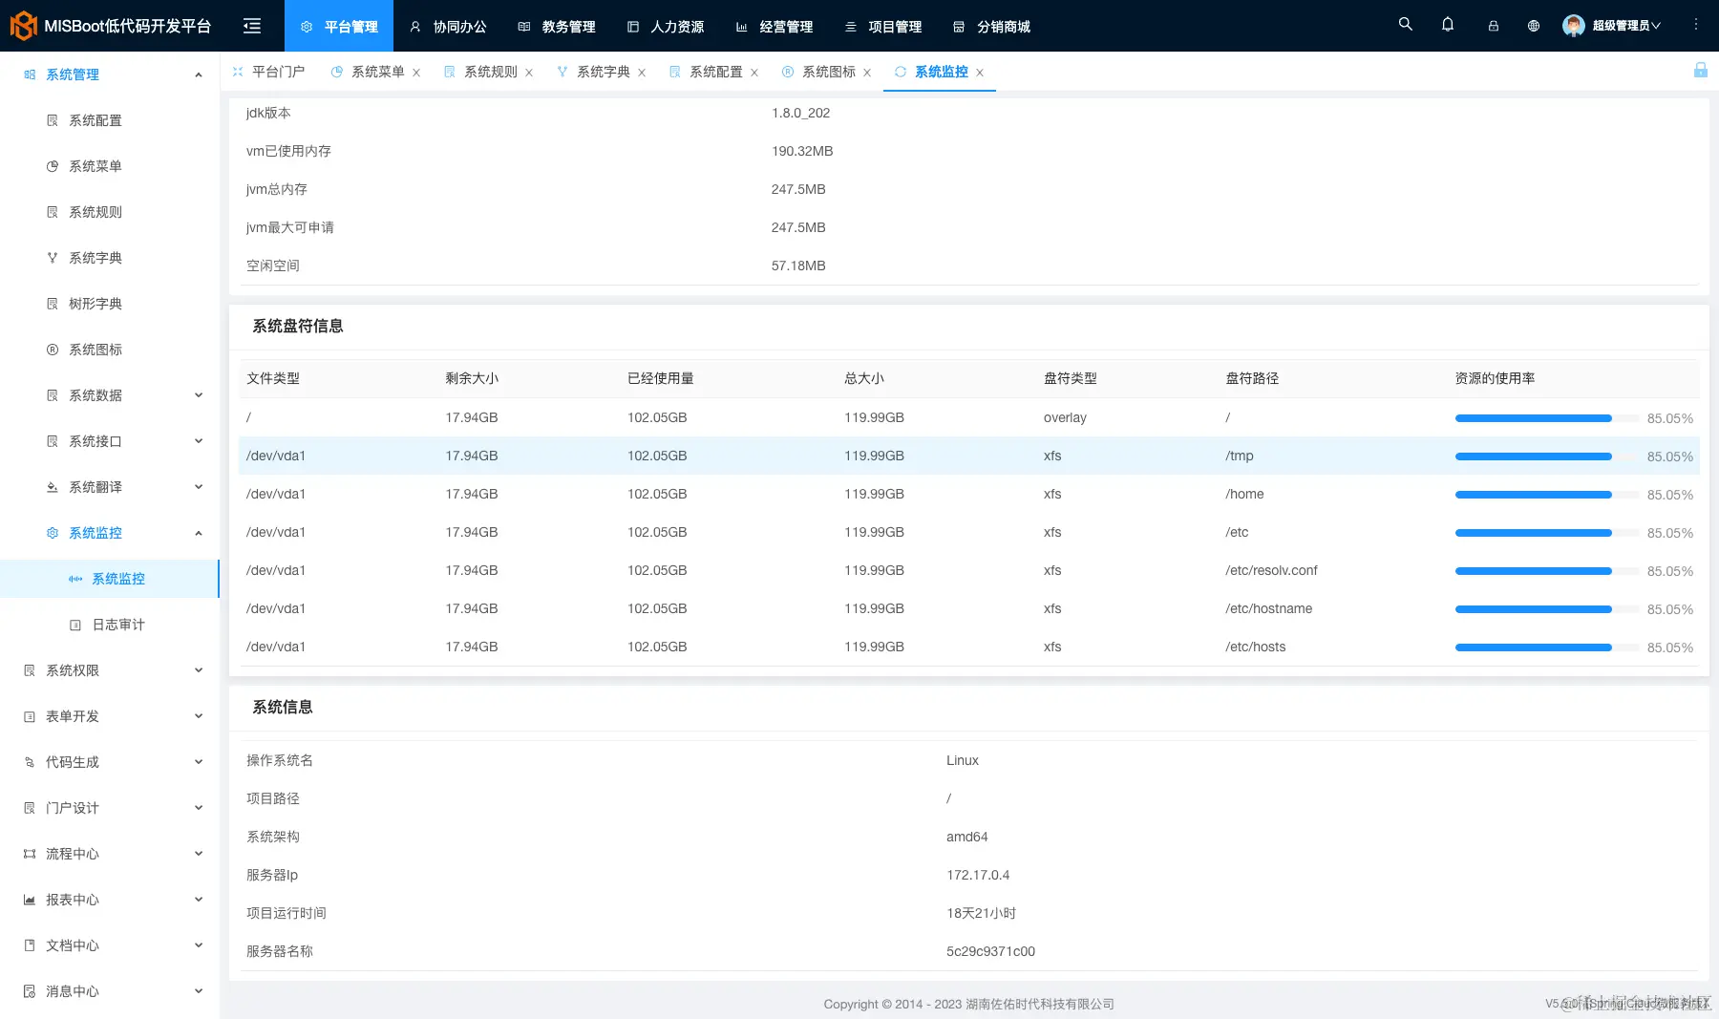
Task: Click the 资源的使用率 column header
Action: 1495,378
